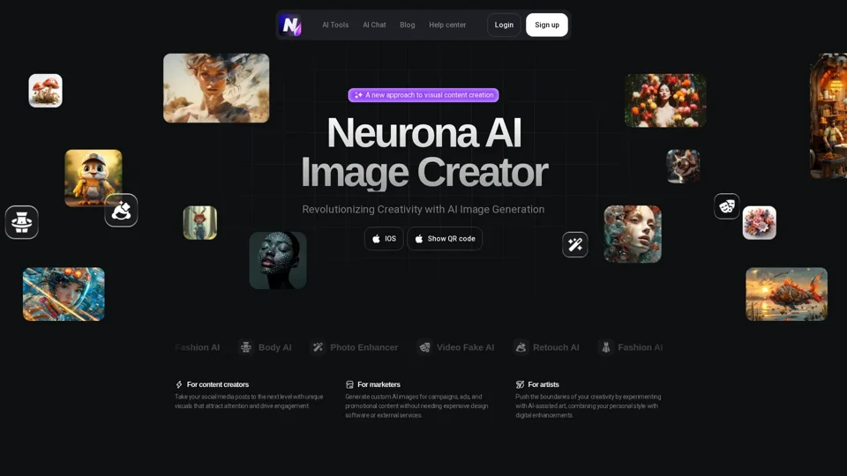Click the 'Neurona AI Image Creator' headline
The width and height of the screenshot is (847, 476).
click(424, 152)
